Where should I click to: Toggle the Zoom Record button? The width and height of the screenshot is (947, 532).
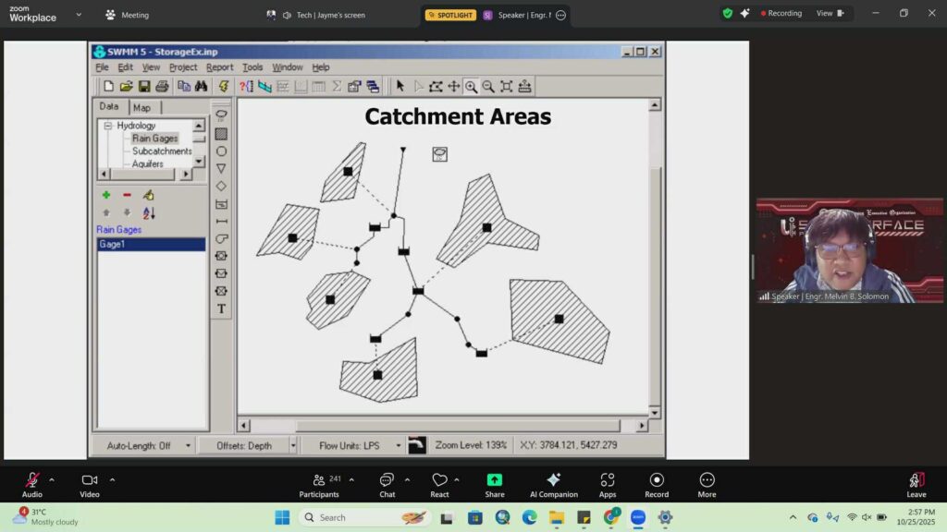pos(657,480)
